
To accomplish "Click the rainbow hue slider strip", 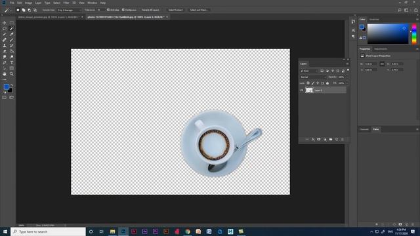I will pyautogui.click(x=414, y=34).
